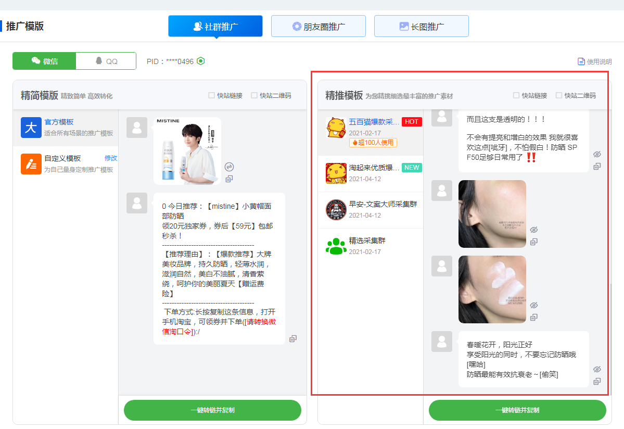Copy the Mistine product image message
624x429 pixels.
point(229,179)
